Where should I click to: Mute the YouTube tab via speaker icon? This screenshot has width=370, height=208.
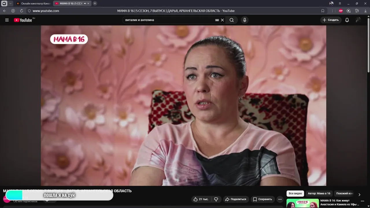85,3
